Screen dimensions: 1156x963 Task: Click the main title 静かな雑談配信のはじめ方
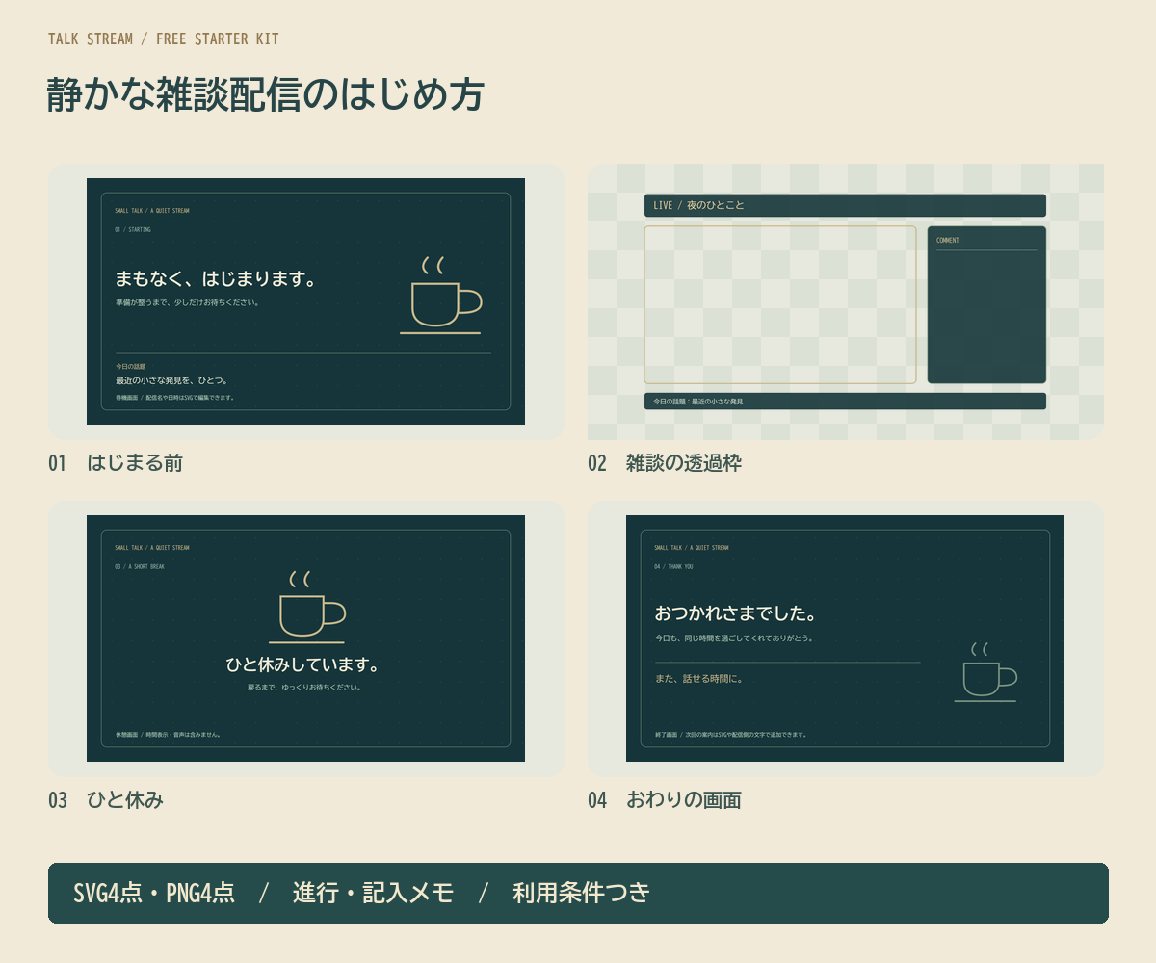pyautogui.click(x=265, y=95)
